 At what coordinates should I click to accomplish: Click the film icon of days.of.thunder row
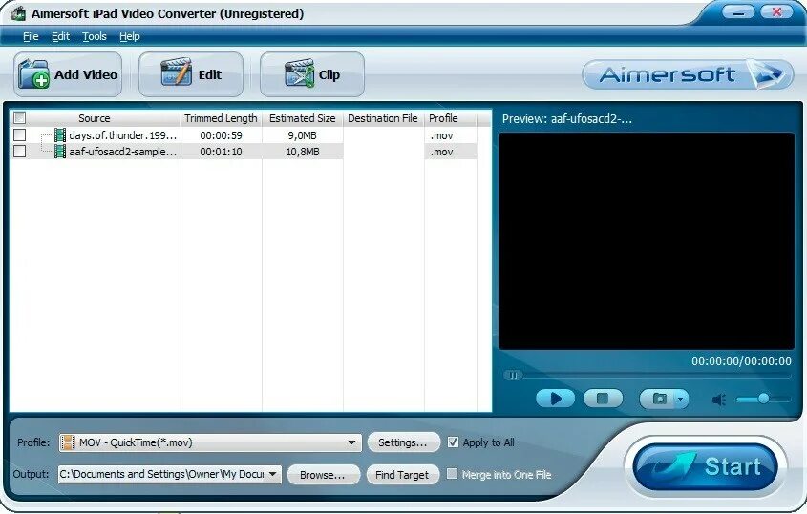(x=60, y=135)
